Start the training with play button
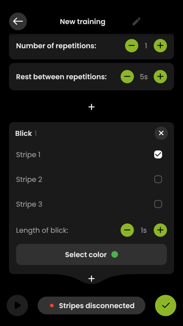The image size is (183, 326). [x=17, y=305]
